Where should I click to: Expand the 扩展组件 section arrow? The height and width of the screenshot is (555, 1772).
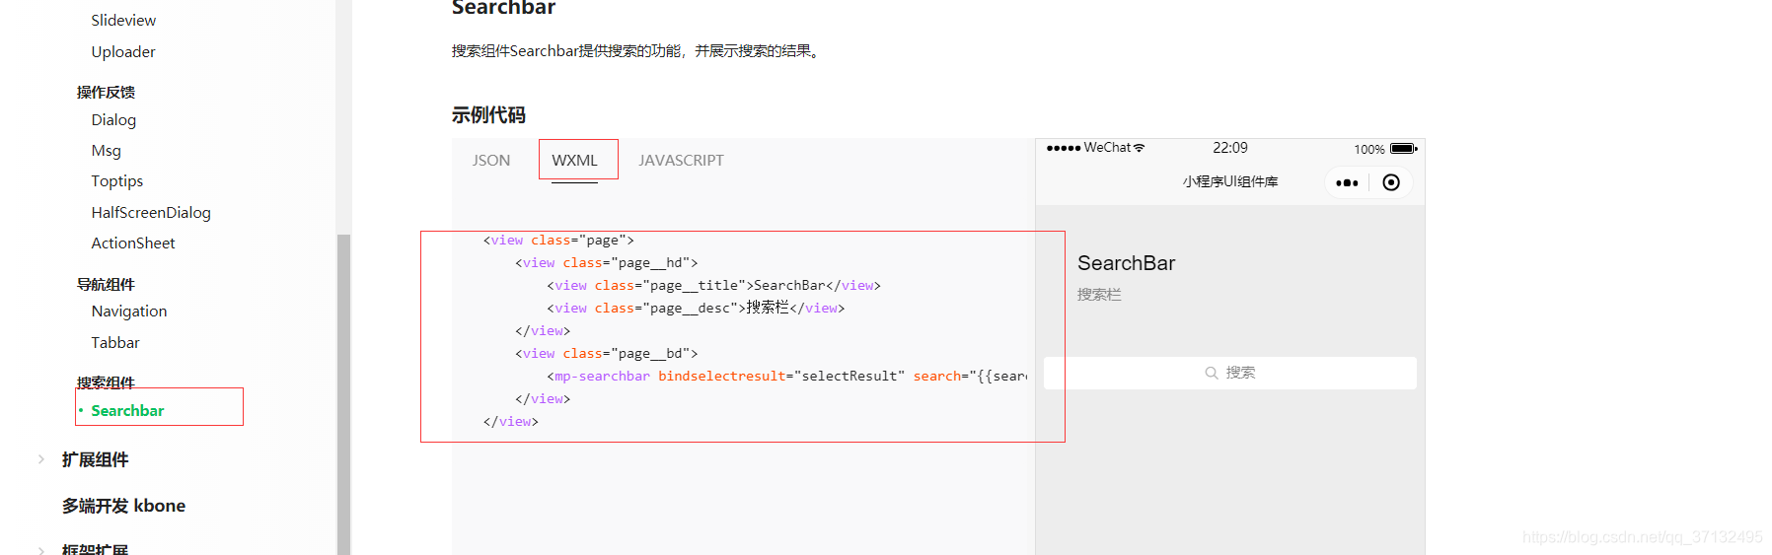[40, 459]
